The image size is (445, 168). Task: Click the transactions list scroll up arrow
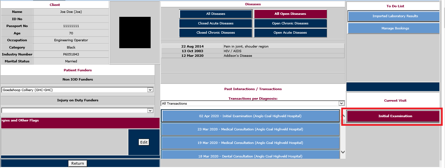343,116
